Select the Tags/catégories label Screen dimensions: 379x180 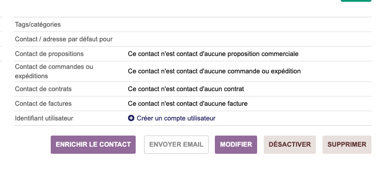coord(38,24)
